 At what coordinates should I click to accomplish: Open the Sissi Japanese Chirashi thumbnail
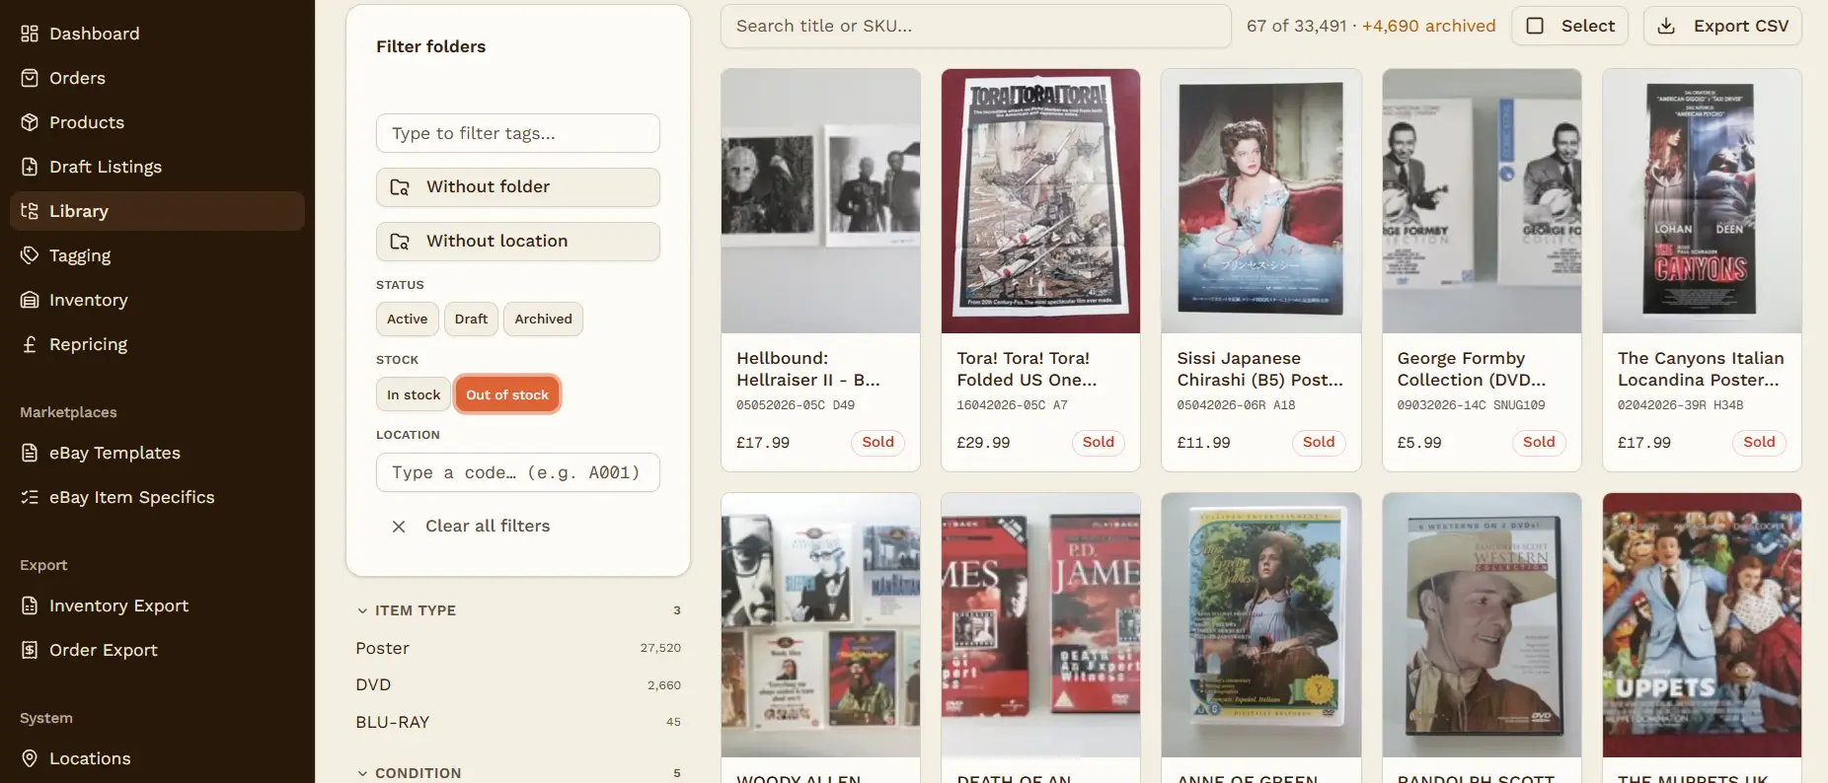tap(1261, 201)
